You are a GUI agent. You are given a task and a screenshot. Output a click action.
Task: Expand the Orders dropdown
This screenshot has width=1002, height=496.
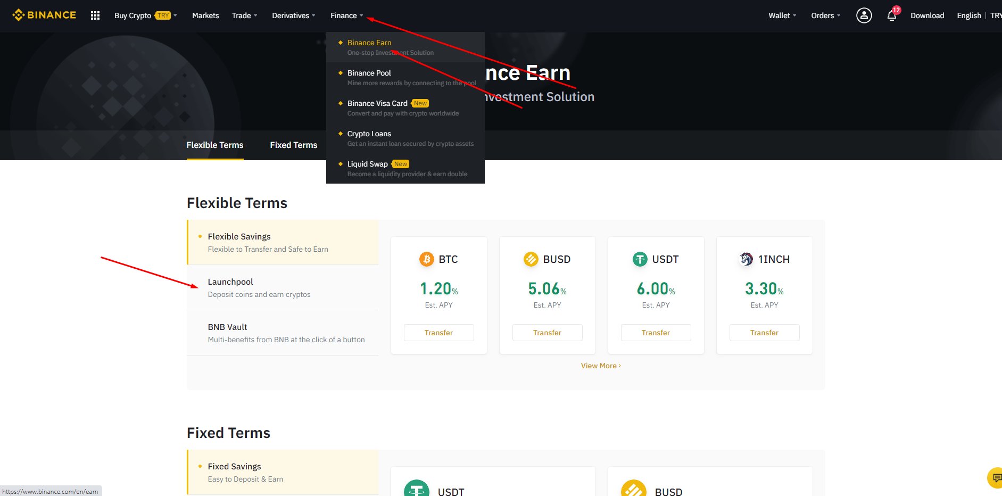point(826,15)
